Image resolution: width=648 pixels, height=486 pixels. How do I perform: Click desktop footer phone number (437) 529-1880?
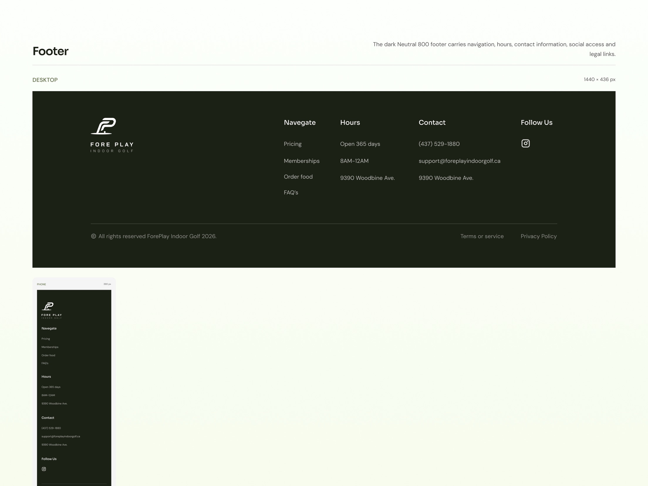[x=439, y=144]
